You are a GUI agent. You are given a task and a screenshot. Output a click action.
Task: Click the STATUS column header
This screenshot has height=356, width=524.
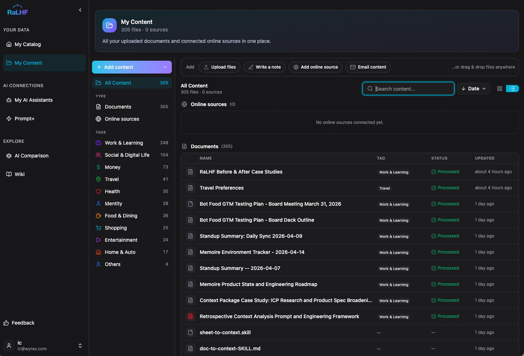(439, 158)
